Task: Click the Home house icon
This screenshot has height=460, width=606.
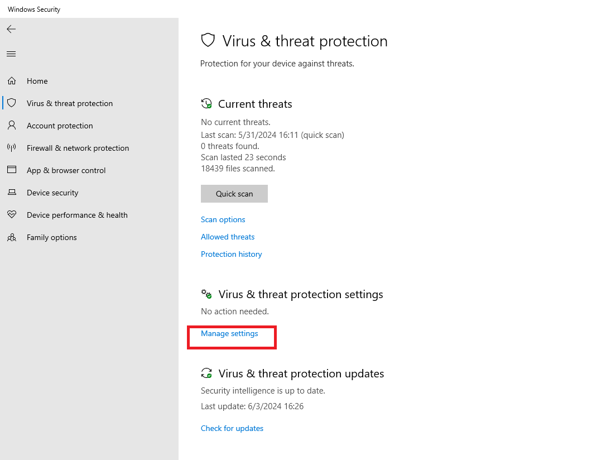Action: point(12,81)
